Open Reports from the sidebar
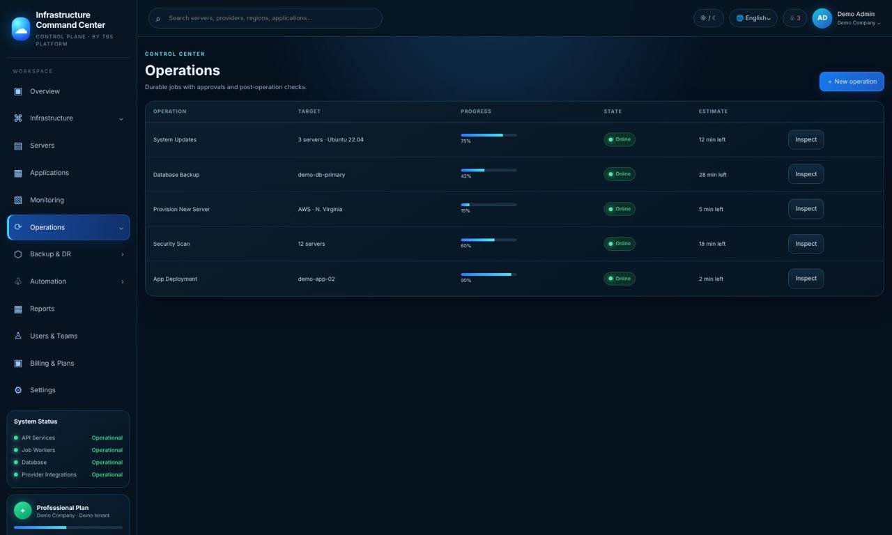This screenshot has width=892, height=535. coord(68,309)
